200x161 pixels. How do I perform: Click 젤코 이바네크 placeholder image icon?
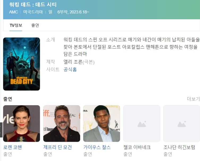[x=142, y=124]
